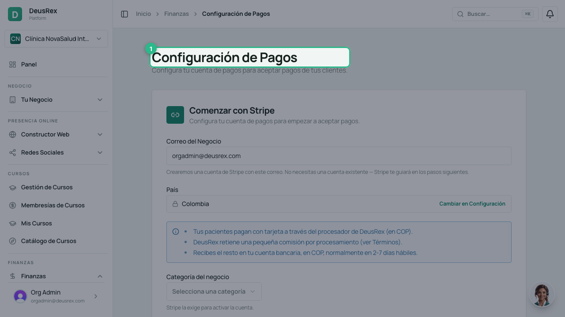Image resolution: width=565 pixels, height=317 pixels.
Task: Navigate to the Inicio breadcrumb
Action: (143, 14)
